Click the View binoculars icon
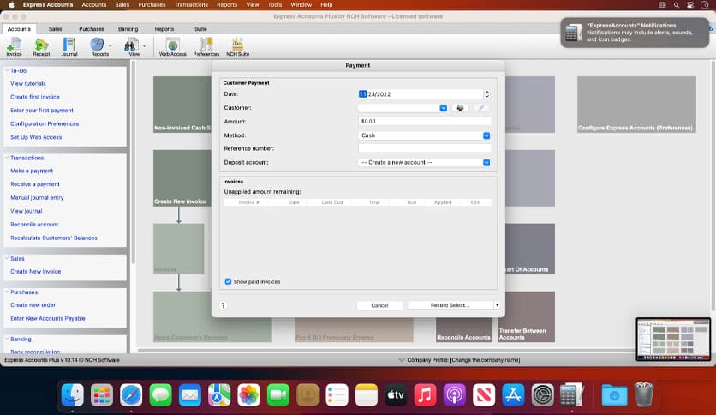 pyautogui.click(x=131, y=45)
